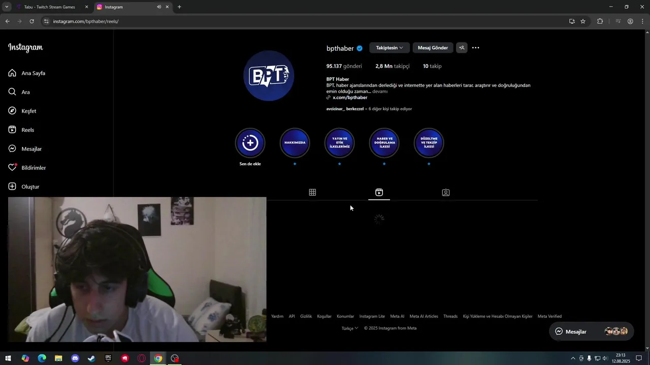
Task: Click the Konumlar footer link
Action: point(345,316)
